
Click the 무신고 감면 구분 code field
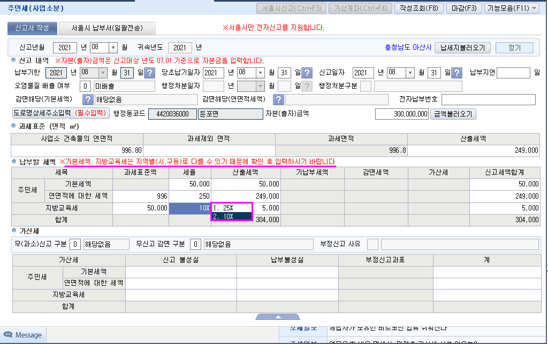196,244
